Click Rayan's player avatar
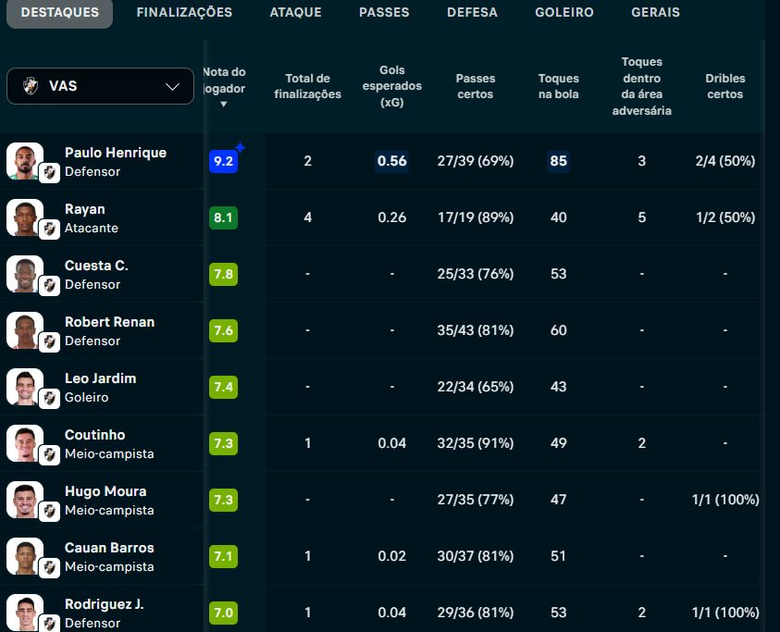Screen dimensions: 780x632 (x=24, y=217)
